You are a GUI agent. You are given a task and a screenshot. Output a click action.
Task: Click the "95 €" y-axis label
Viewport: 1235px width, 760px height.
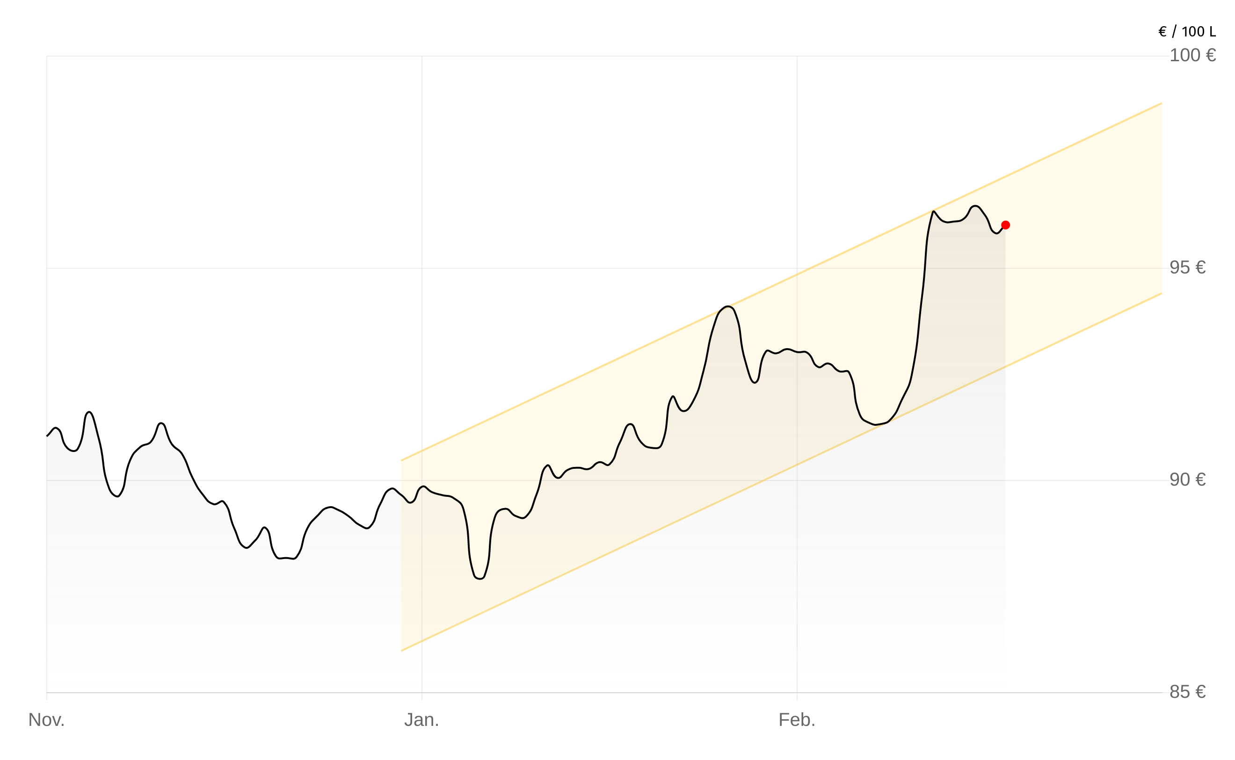point(1187,267)
